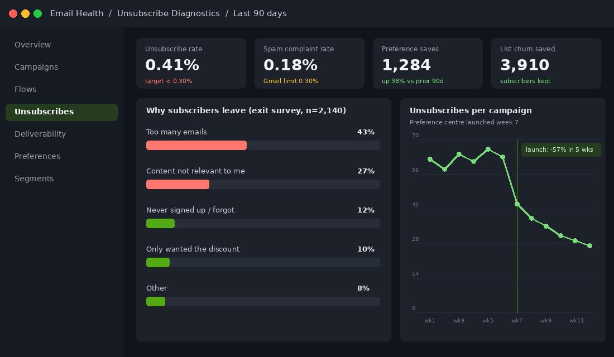The height and width of the screenshot is (357, 614).
Task: Click the 'Why subscribers leave' heading
Action: coord(246,110)
